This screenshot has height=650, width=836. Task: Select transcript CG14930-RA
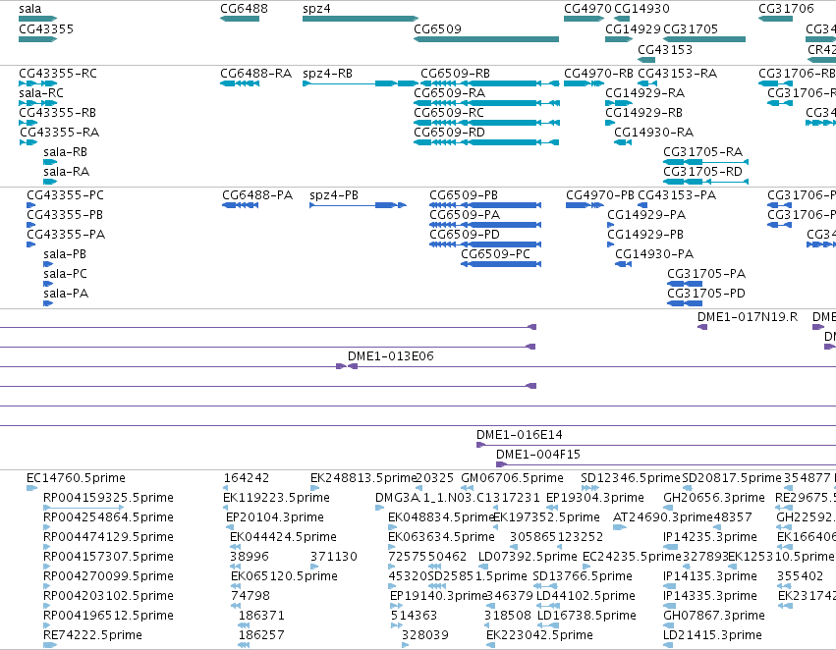tap(623, 142)
